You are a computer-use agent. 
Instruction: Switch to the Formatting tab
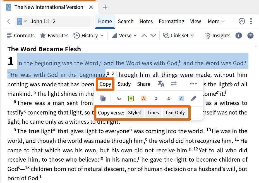tap(171, 21)
